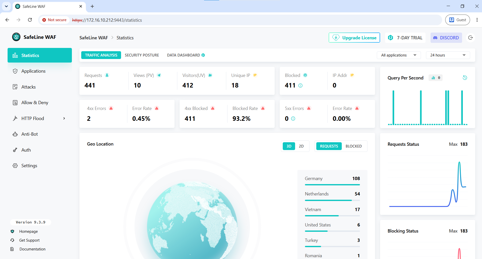Open a new browser tab
Viewport: 482px width, 259px height.
92,6
